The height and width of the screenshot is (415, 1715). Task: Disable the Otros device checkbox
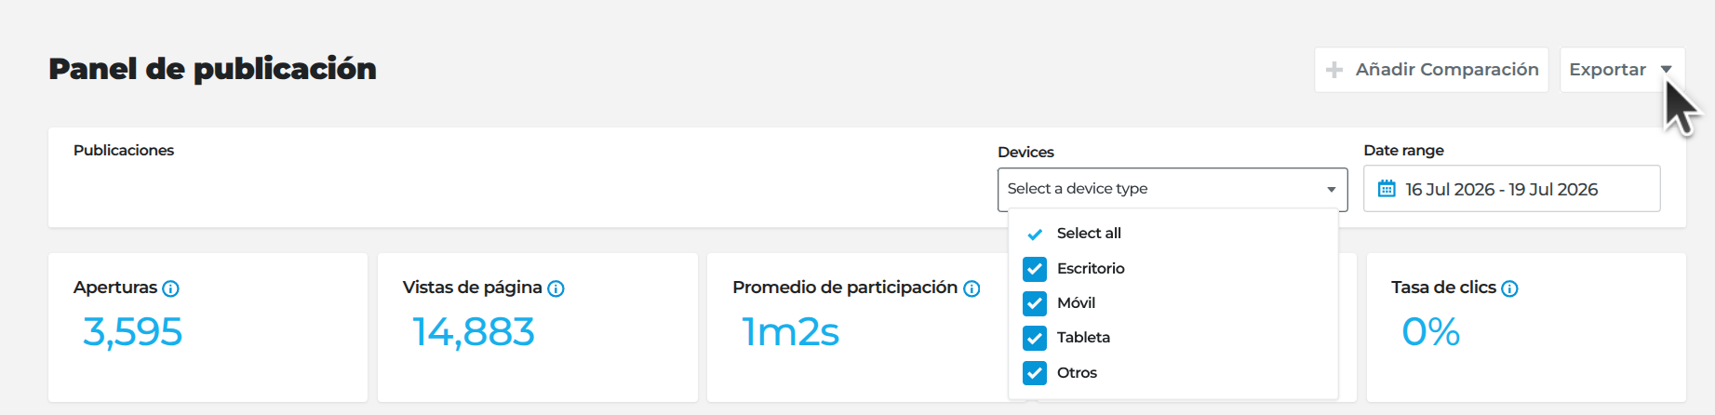click(1035, 373)
